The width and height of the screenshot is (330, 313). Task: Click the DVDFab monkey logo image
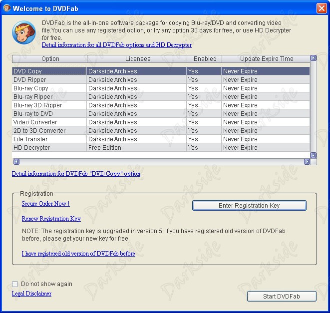pos(24,32)
